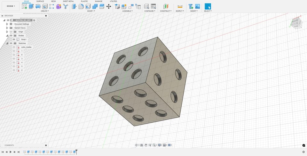This screenshot has width=307, height=156.
Task: Select the Create Sketch tool
Action: (25, 6)
